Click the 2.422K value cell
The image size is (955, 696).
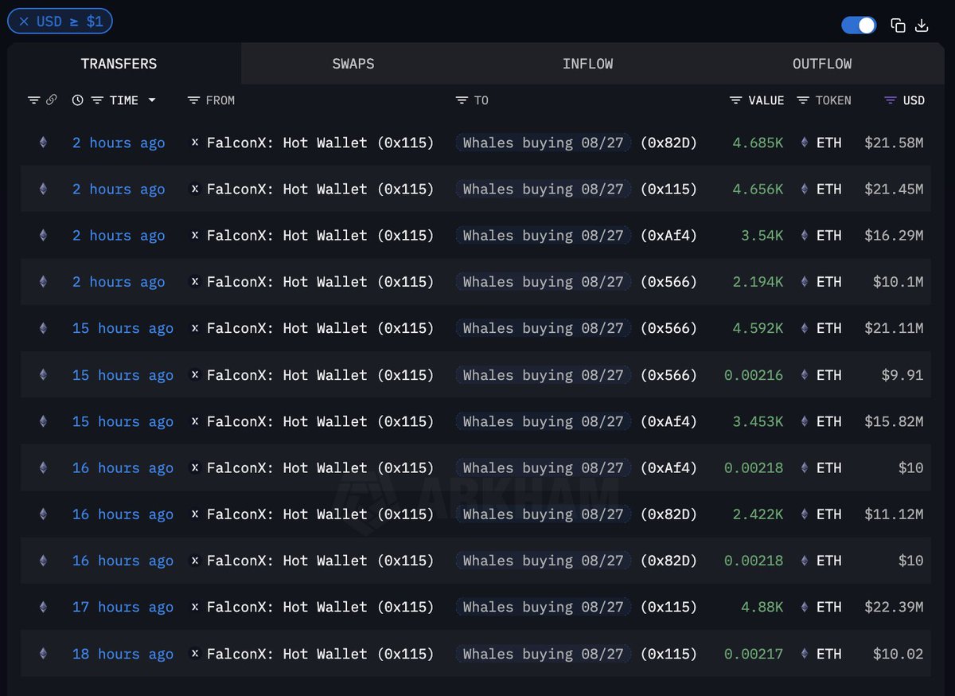pyautogui.click(x=758, y=514)
